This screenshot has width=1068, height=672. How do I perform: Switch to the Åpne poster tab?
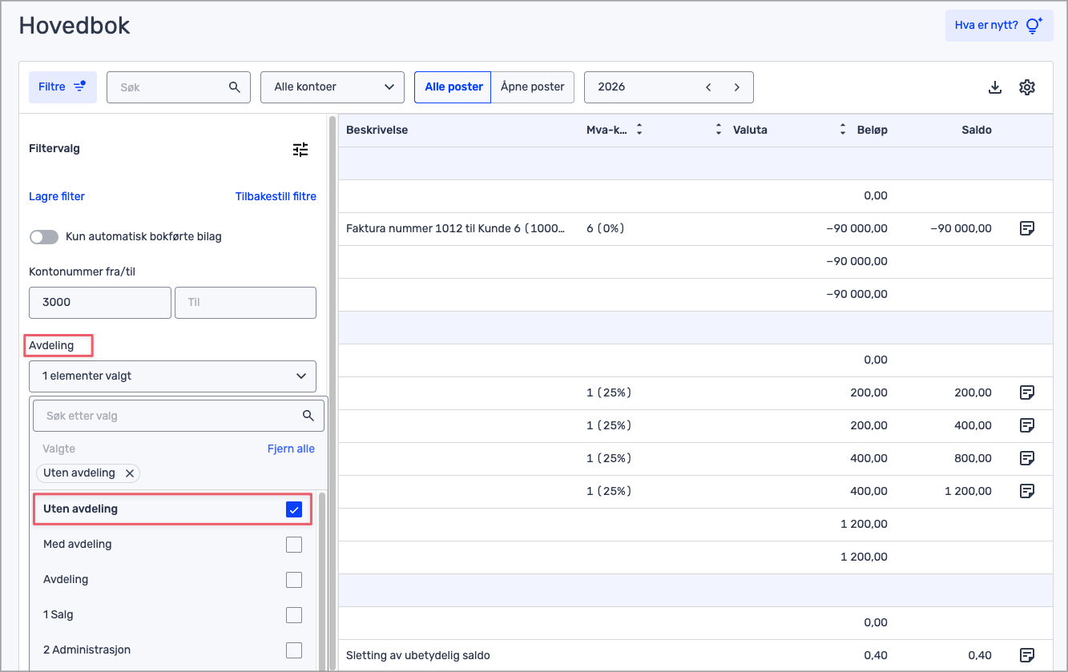[x=533, y=87]
